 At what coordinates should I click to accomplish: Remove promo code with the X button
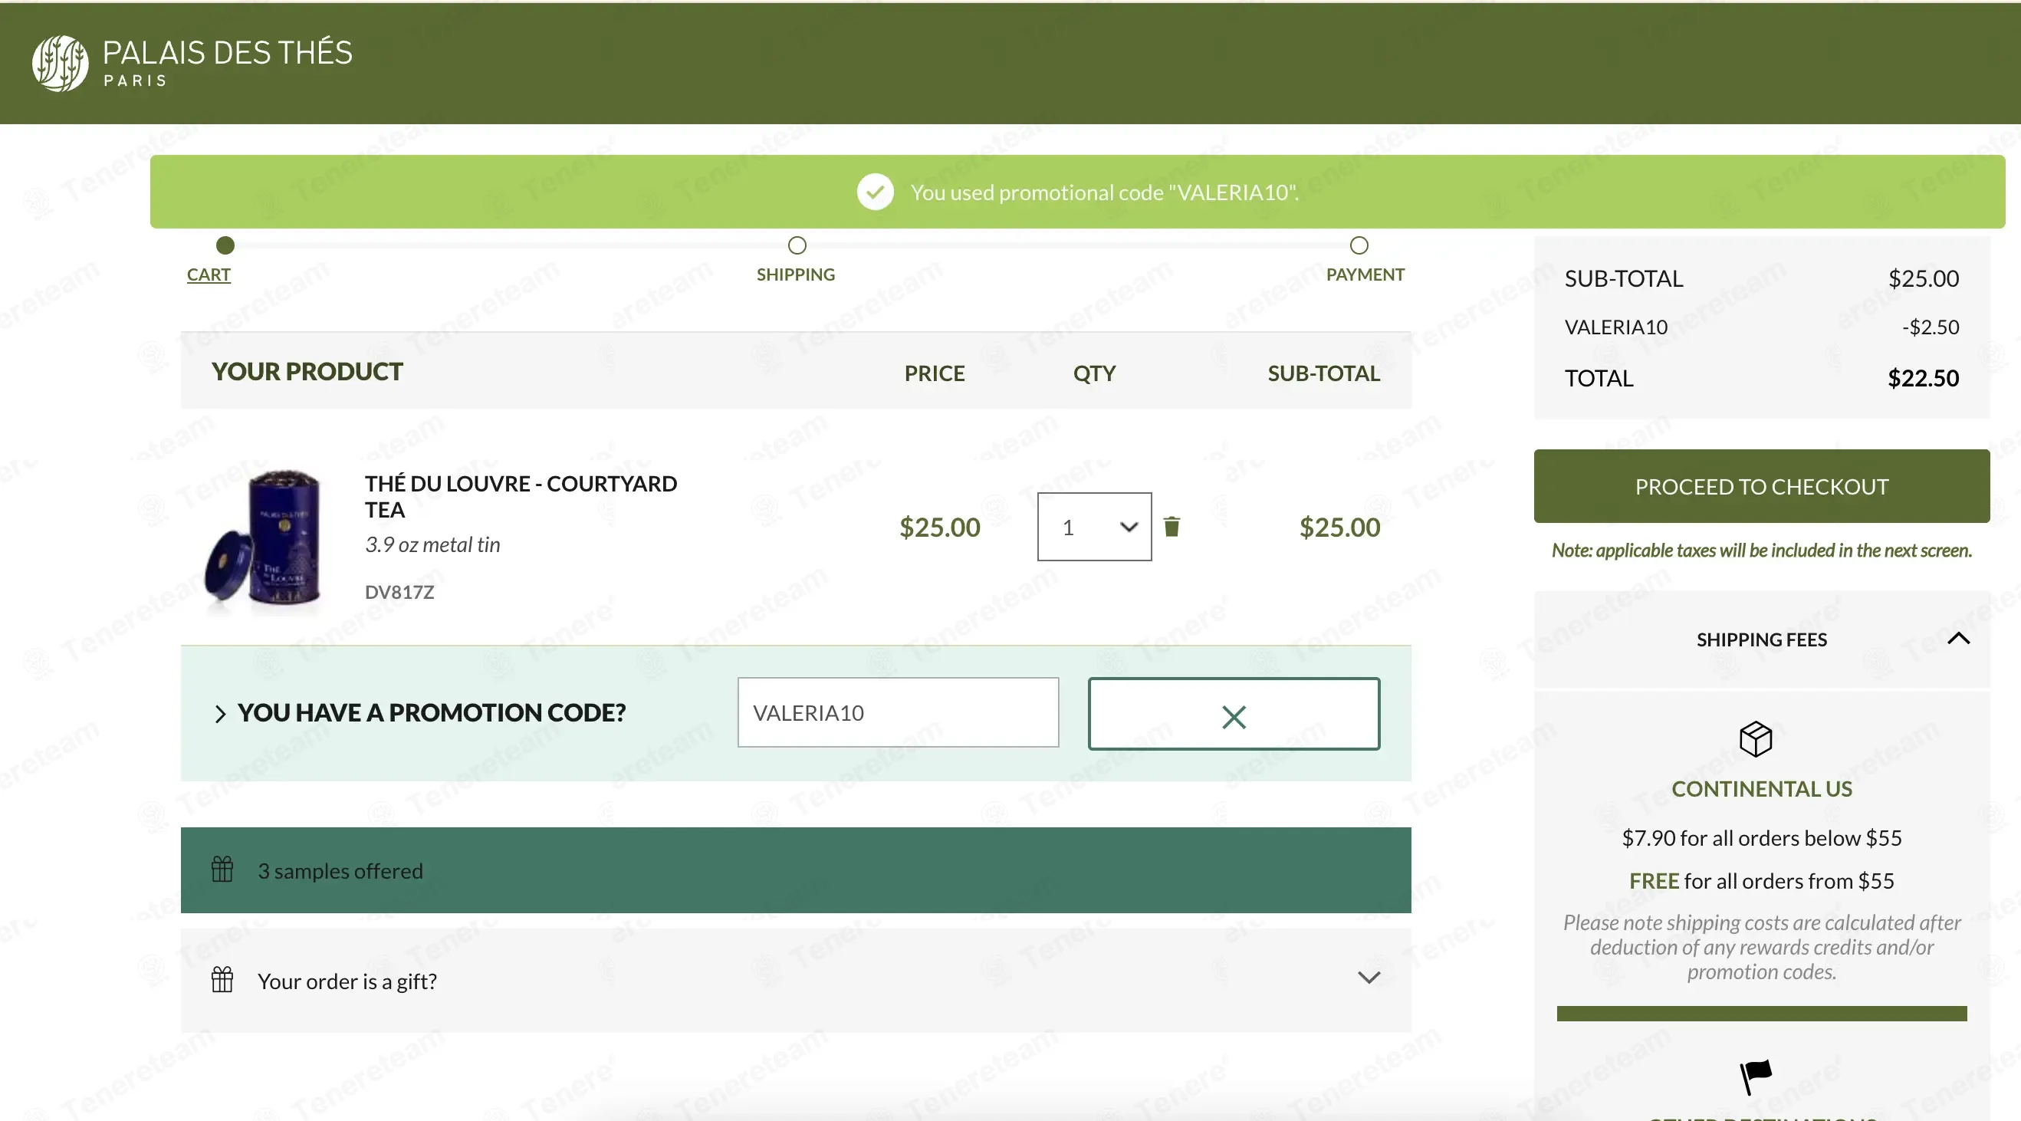pyautogui.click(x=1234, y=714)
